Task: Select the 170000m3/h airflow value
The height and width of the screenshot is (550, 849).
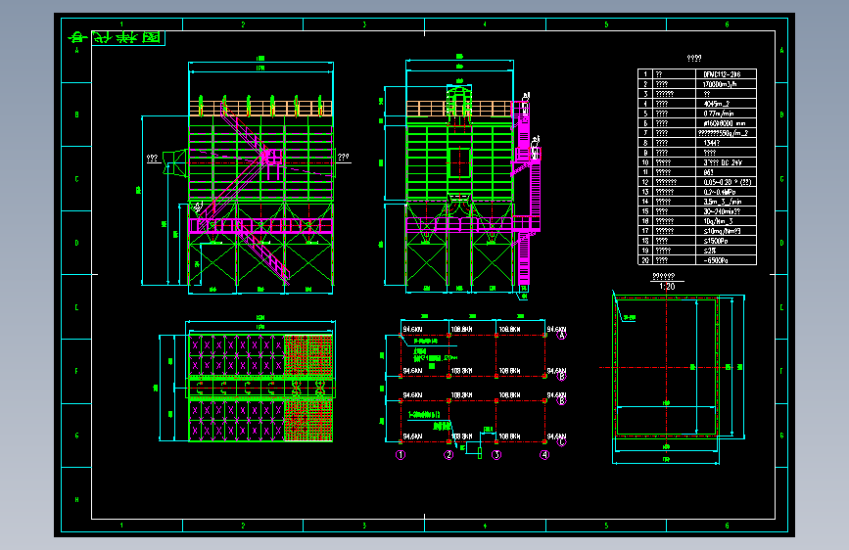Action: [720, 84]
